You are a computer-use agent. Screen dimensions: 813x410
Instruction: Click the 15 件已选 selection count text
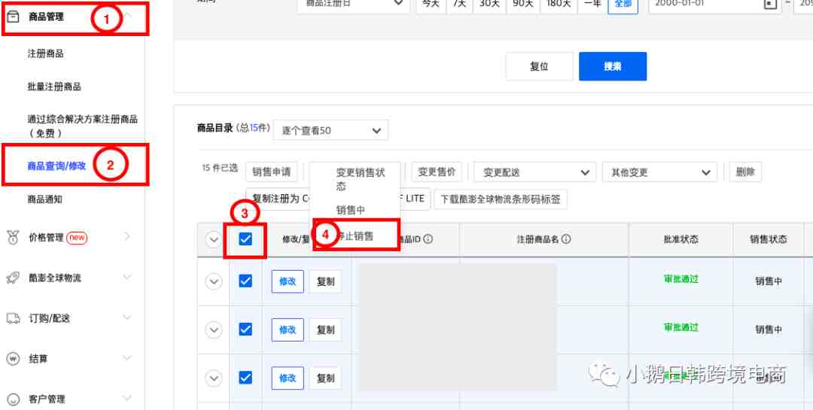tap(220, 168)
